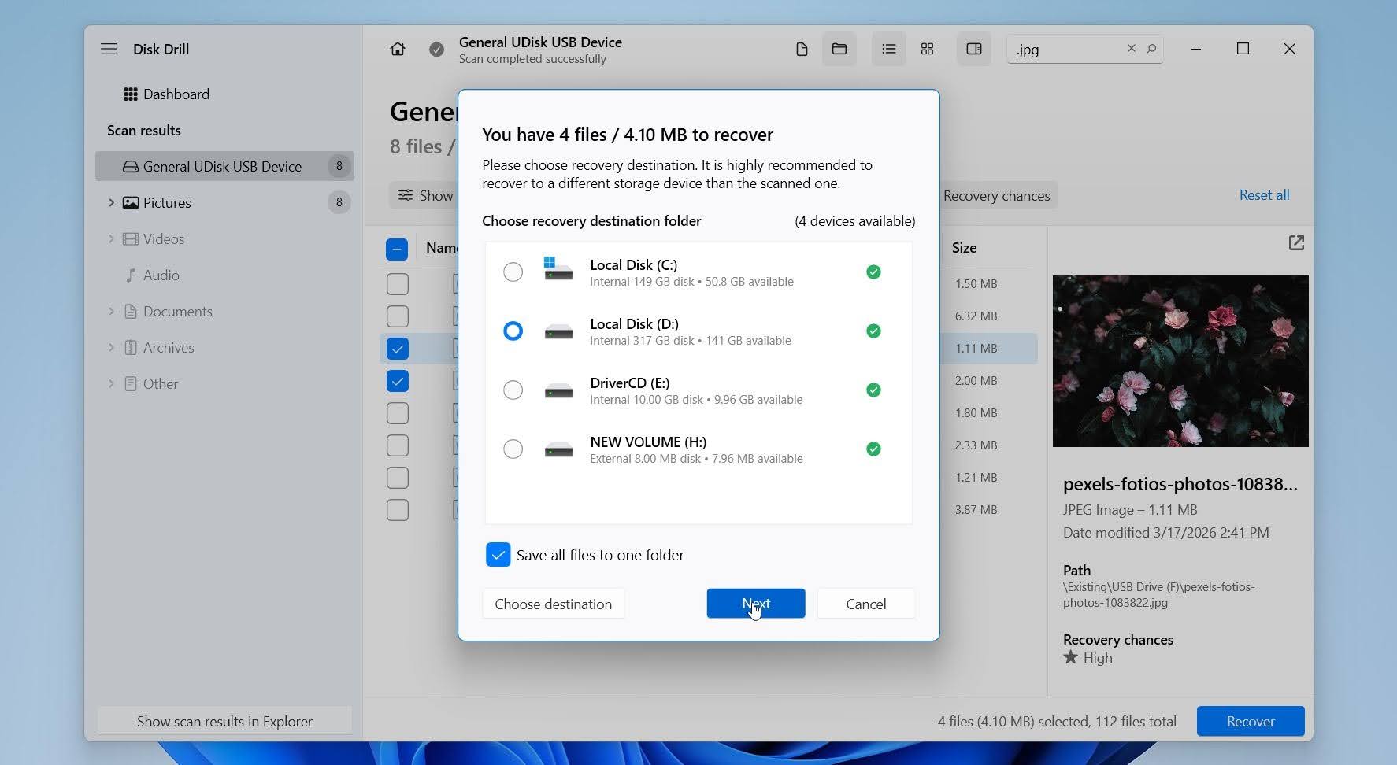Toggle the preview panel icon
The height and width of the screenshot is (765, 1397).
pos(974,49)
